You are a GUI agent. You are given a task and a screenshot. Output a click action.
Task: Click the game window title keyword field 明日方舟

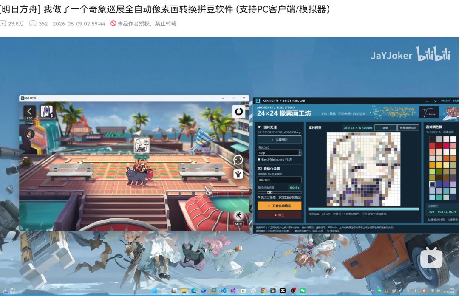pyautogui.click(x=279, y=180)
